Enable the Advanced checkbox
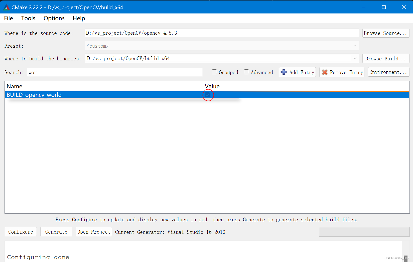 [x=246, y=72]
